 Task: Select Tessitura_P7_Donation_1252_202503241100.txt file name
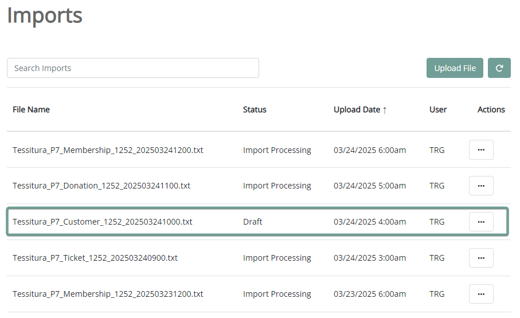(x=101, y=186)
